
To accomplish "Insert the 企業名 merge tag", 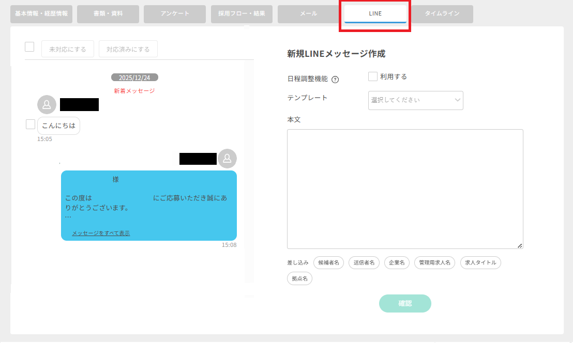I will tap(397, 262).
